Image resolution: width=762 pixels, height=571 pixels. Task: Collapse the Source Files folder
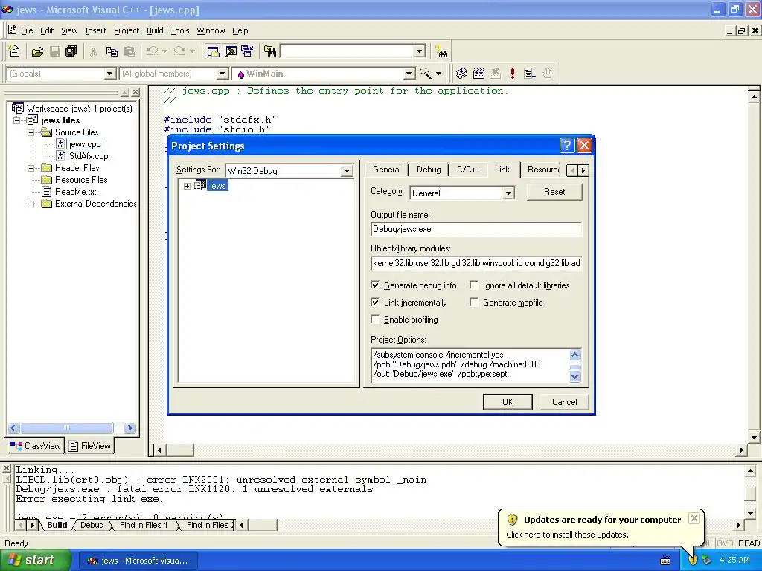[31, 132]
